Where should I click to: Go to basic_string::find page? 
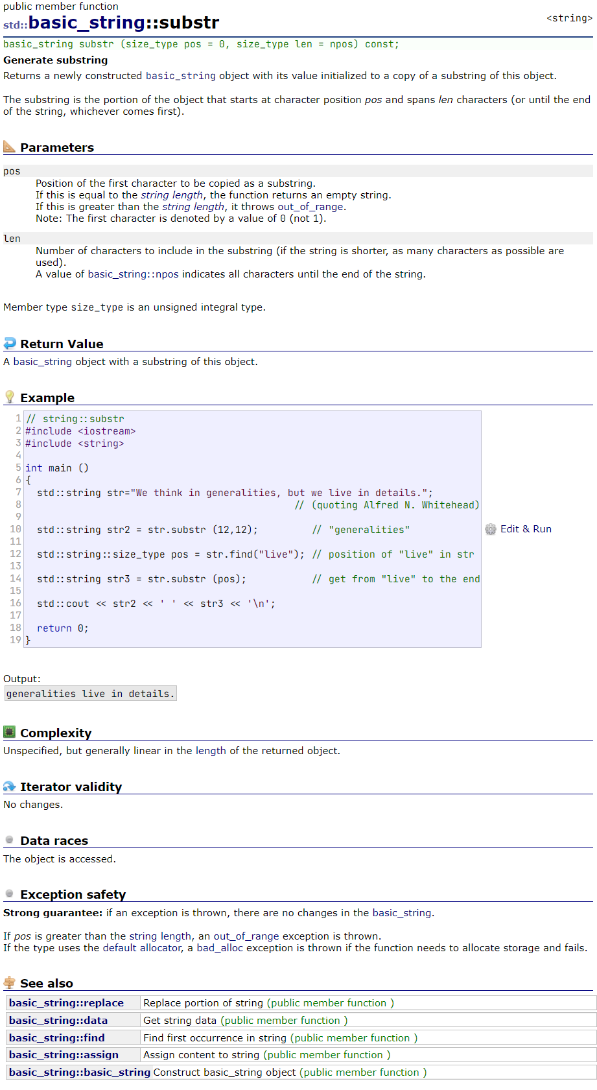(x=57, y=1038)
